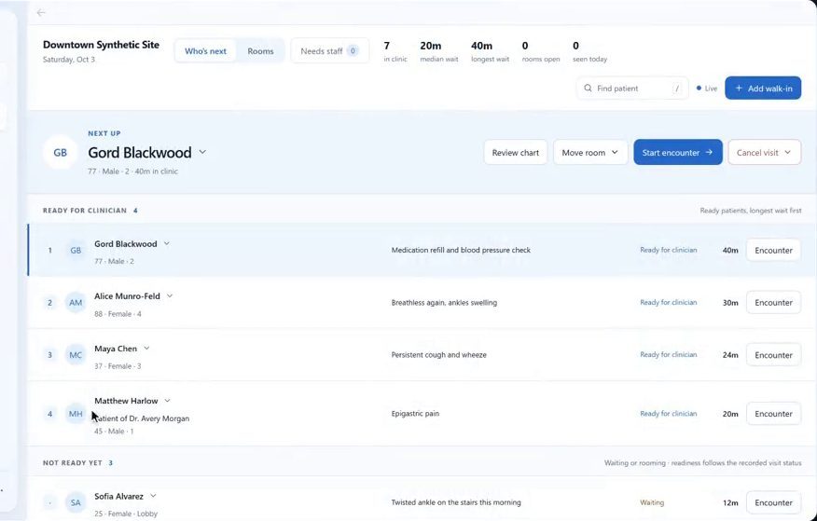Click 'Epigastric pain' complaint

click(415, 414)
